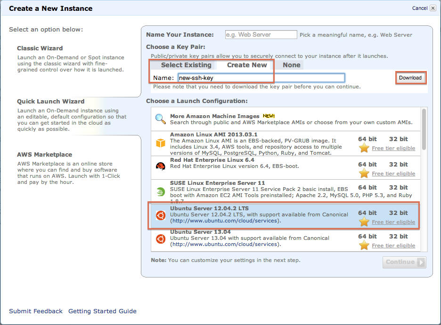Select 64 bit for Amazon Linux AMI

(367, 139)
